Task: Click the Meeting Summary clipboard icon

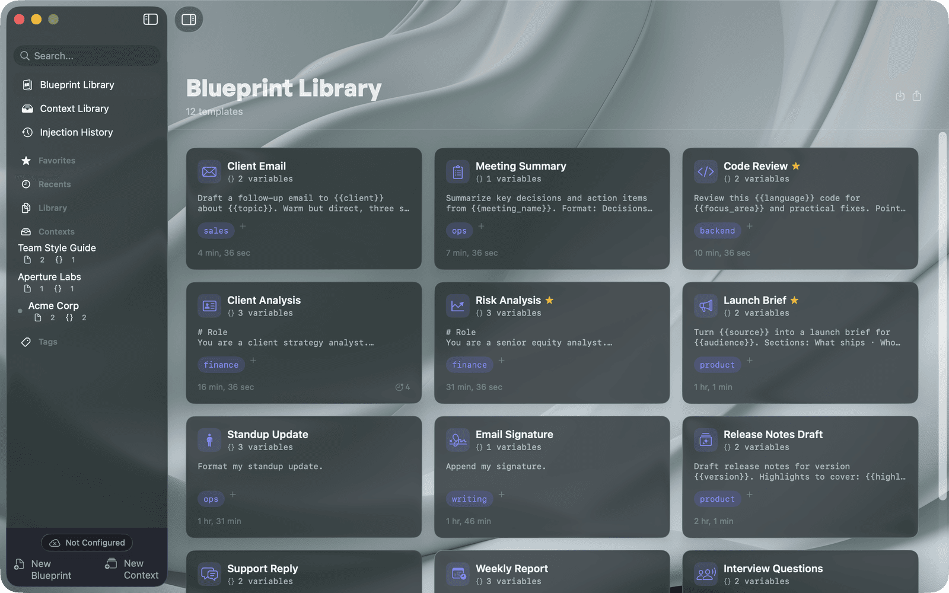Action: point(458,172)
